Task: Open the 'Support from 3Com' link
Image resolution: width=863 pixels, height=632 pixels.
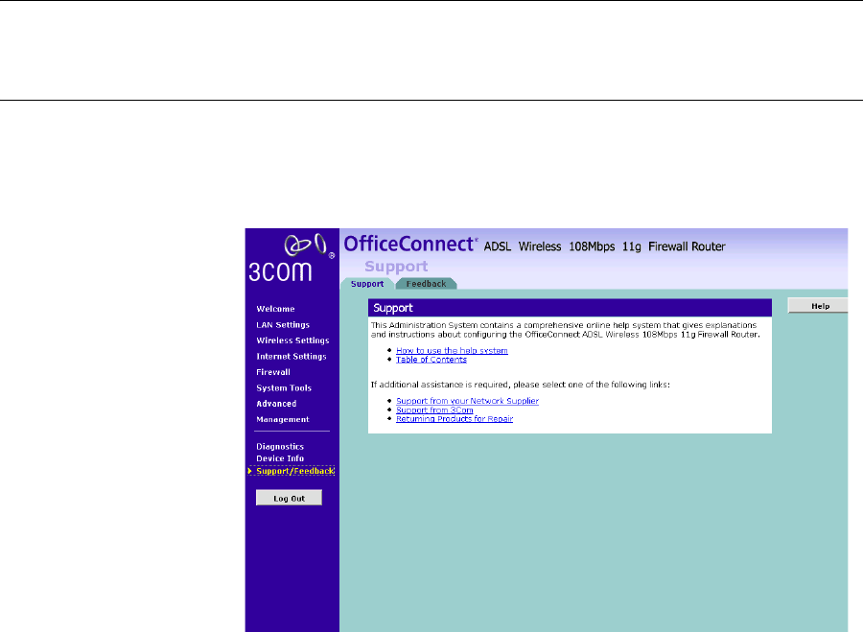Action: coord(434,410)
